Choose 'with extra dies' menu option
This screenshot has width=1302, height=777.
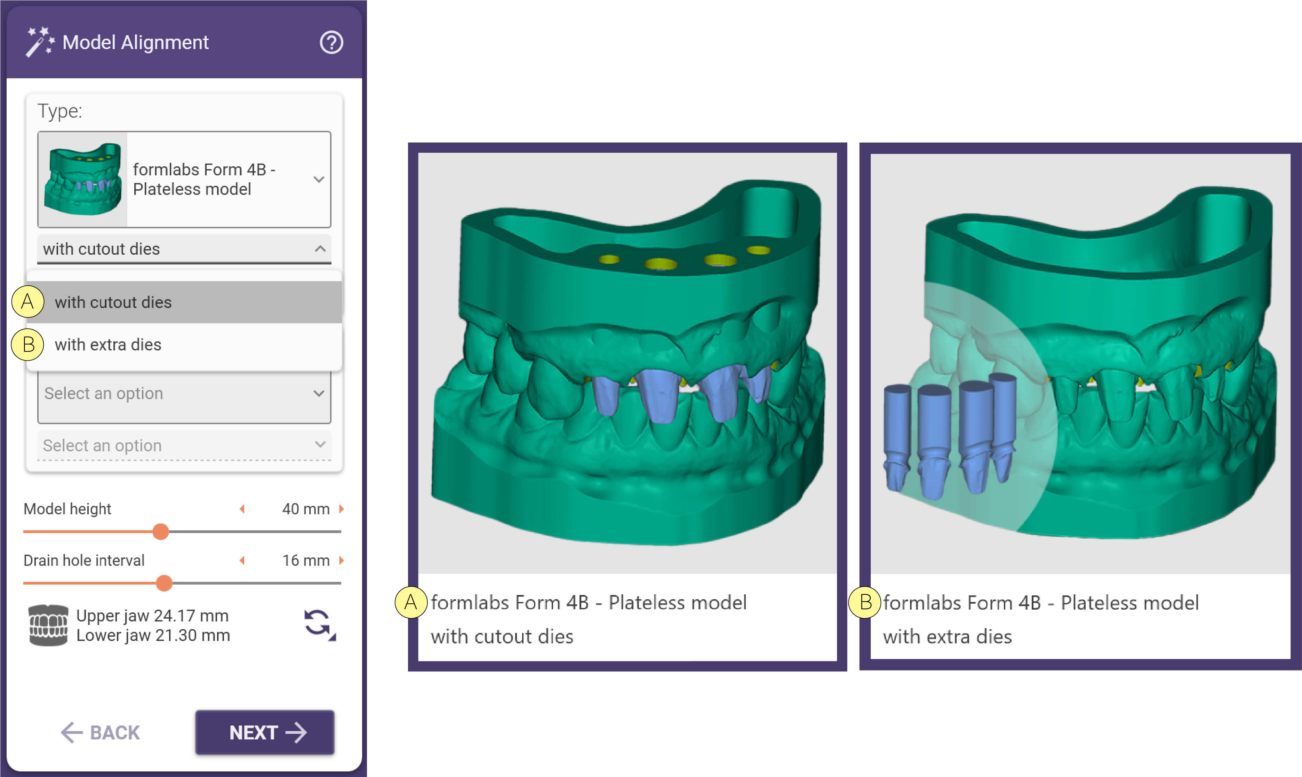184,344
